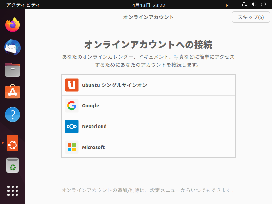Open the Trash icon in dock

point(13,165)
